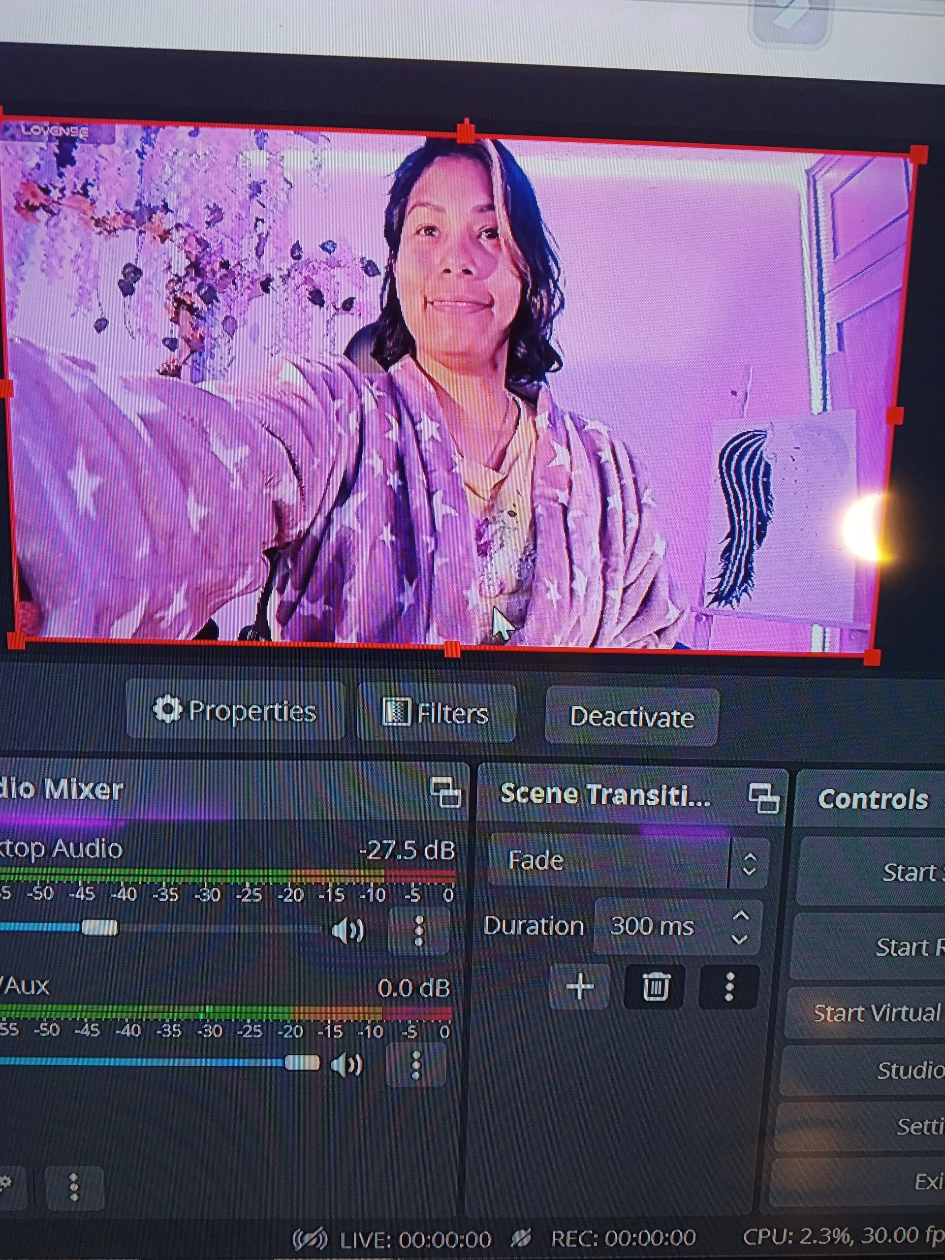
Task: Undock the Audio Mixer panel
Action: tap(445, 792)
